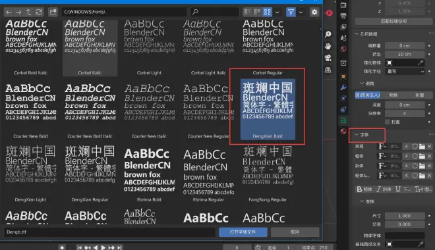
Task: Toggle file filtering funnel button
Action: coord(291,12)
